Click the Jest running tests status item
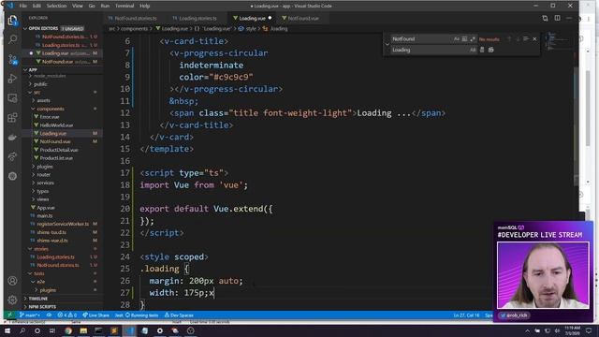The image size is (599, 337). point(137,315)
